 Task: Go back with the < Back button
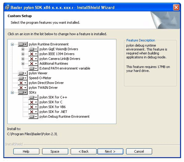[x=84, y=151]
